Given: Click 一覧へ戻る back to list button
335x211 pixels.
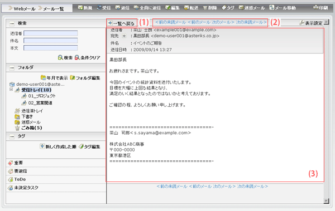Looking at the screenshot, I should coord(122,23).
